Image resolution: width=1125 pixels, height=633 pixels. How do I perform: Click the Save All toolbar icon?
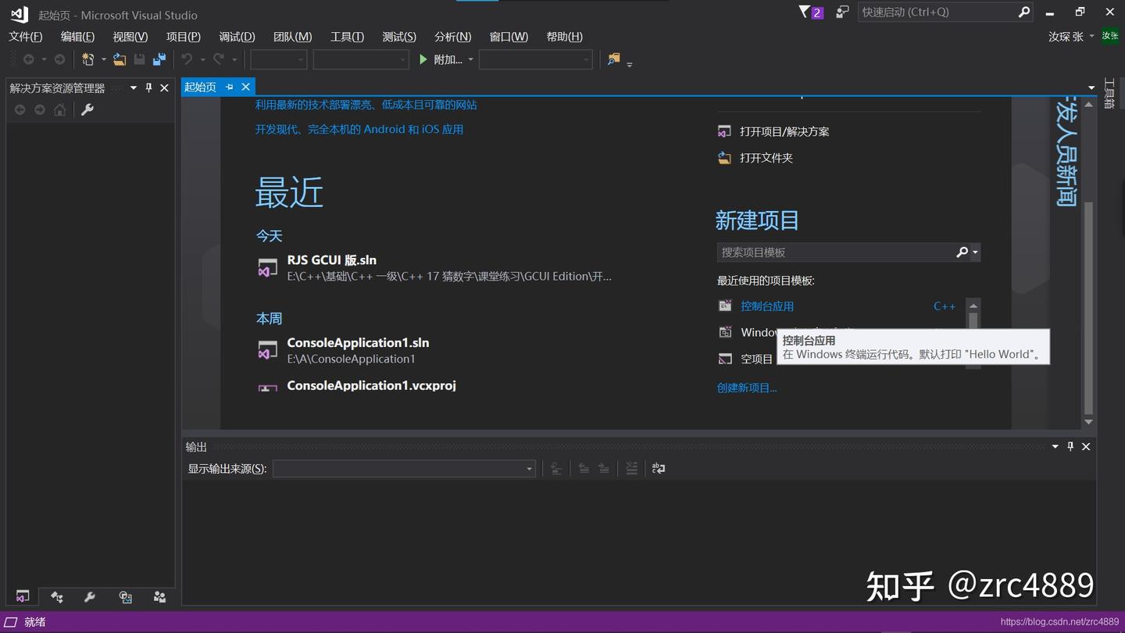(x=159, y=59)
